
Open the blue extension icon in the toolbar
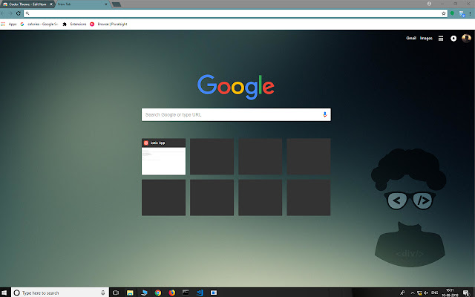point(462,13)
